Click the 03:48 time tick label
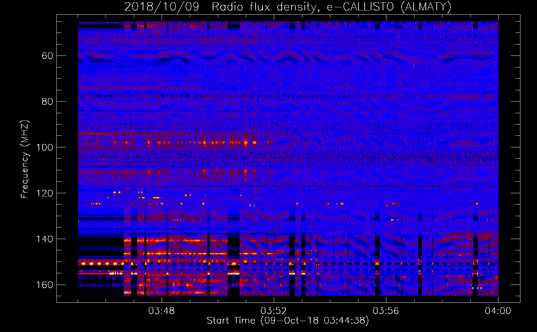Image resolution: width=537 pixels, height=332 pixels. coord(162,311)
